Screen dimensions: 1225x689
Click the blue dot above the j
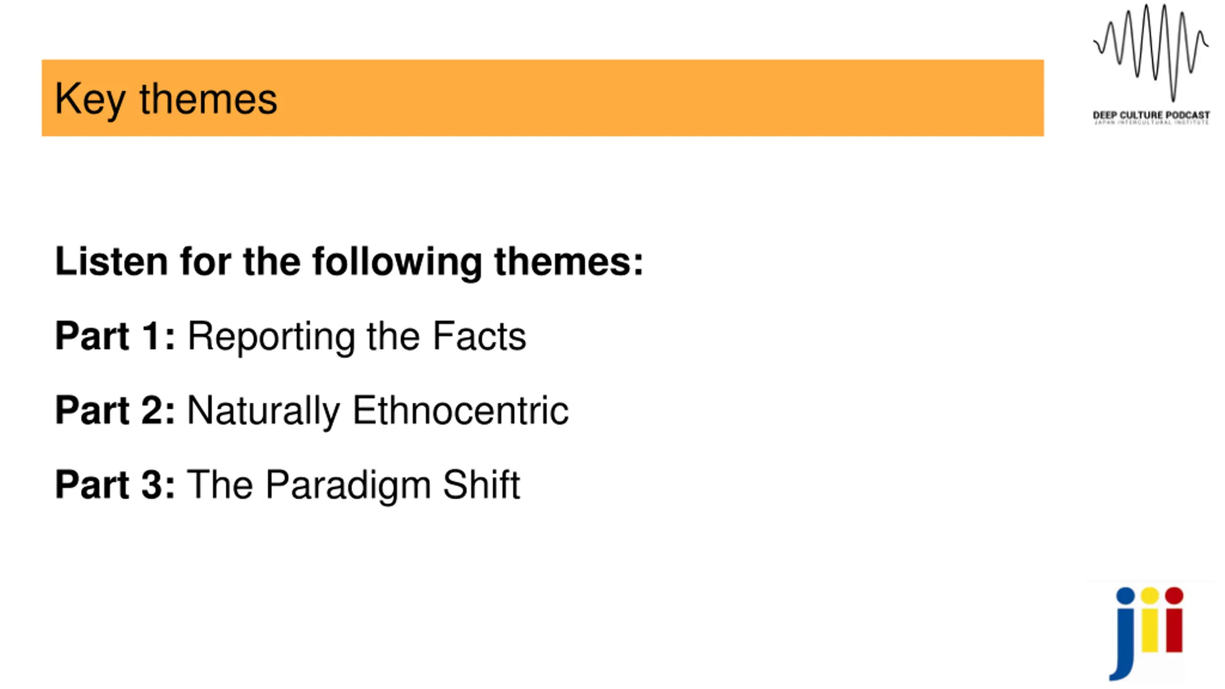pyautogui.click(x=1125, y=596)
